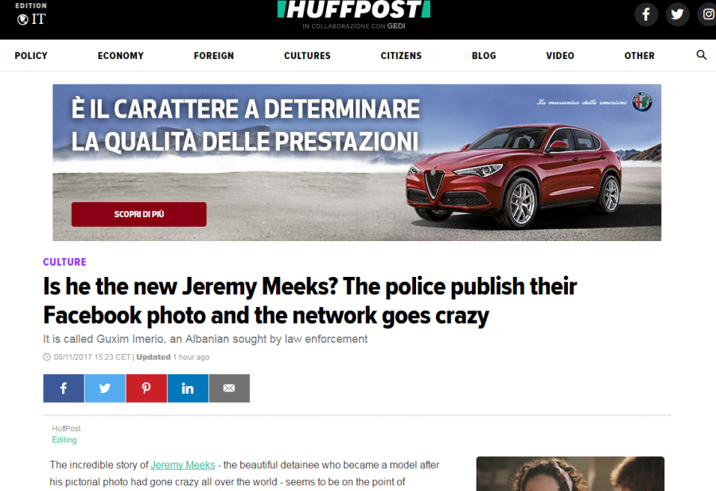This screenshot has height=491, width=716.
Task: Go to the ECONOMY section
Action: pyautogui.click(x=121, y=56)
